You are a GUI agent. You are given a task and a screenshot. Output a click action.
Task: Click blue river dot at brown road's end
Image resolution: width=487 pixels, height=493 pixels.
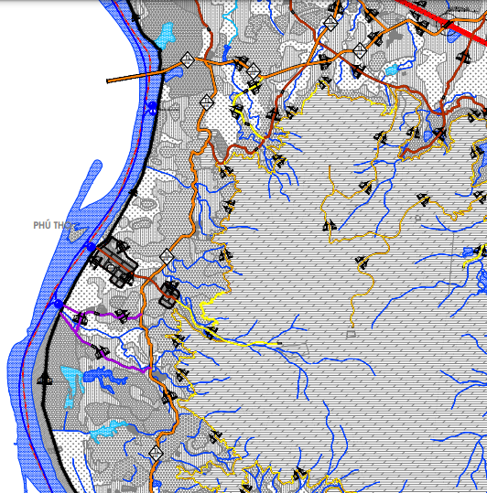(x=92, y=247)
